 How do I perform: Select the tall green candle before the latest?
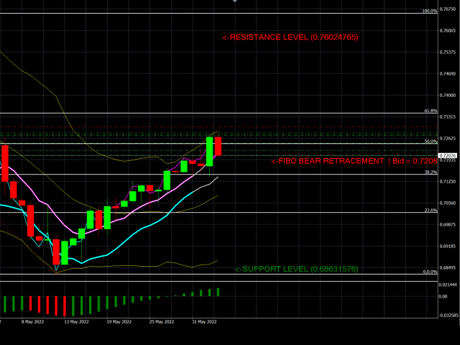click(209, 152)
